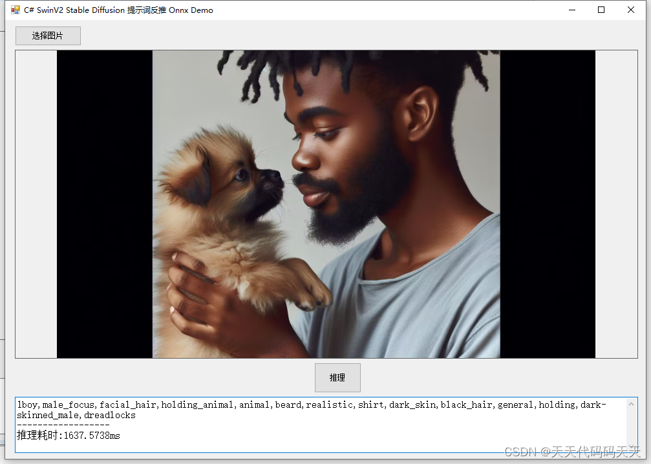Image resolution: width=651 pixels, height=464 pixels.
Task: Click the window title text 'C# SwinV2 Stable Diffusion'
Action: [x=74, y=10]
